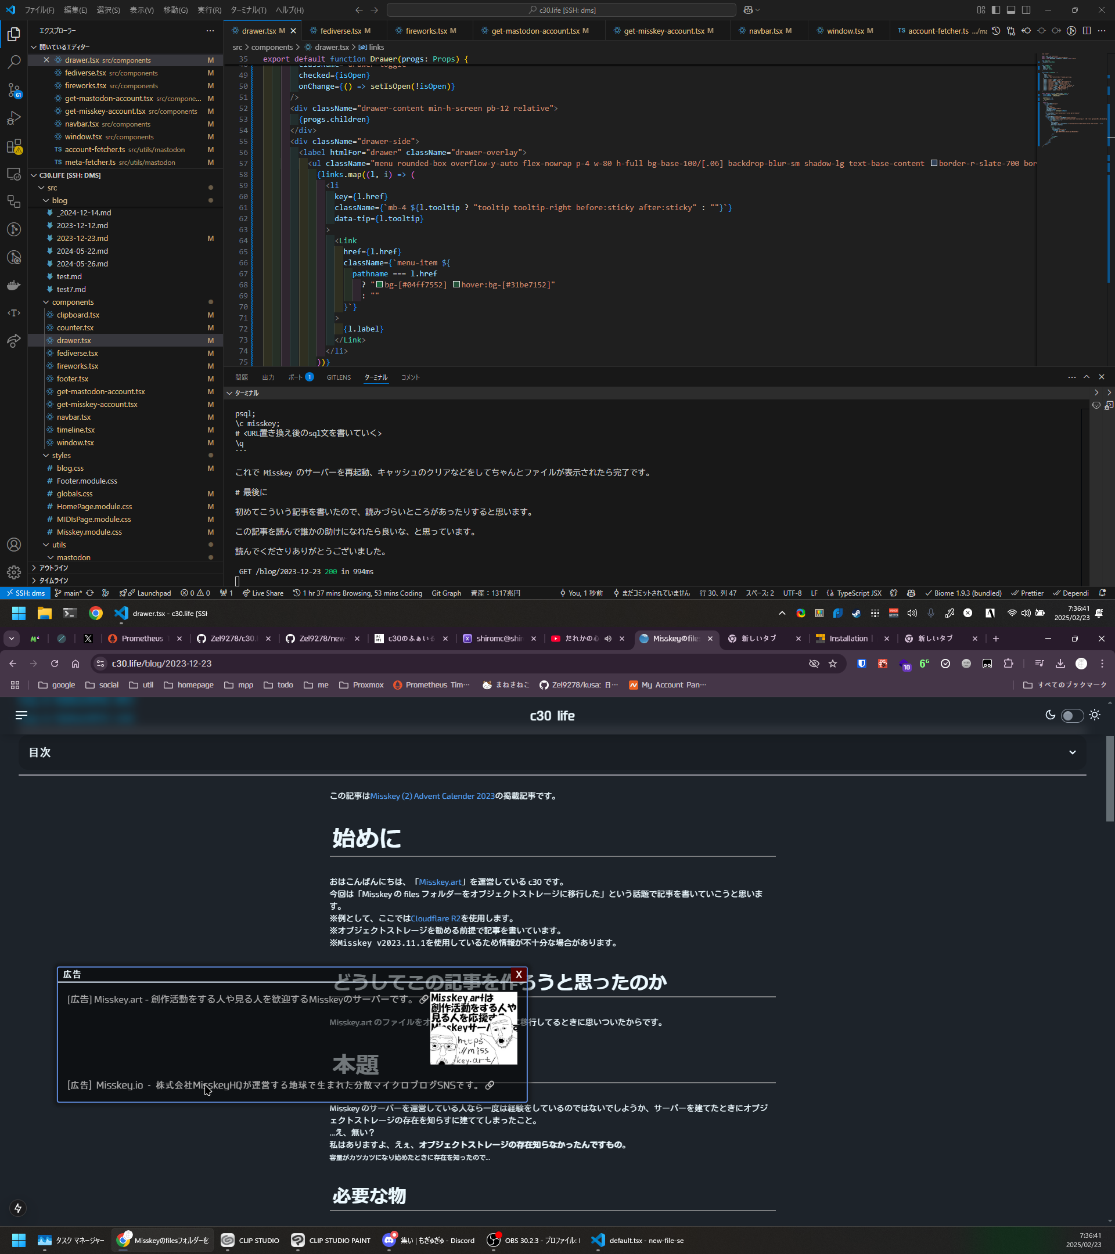This screenshot has width=1115, height=1254.
Task: Click the Go Live Share status item
Action: (x=262, y=593)
